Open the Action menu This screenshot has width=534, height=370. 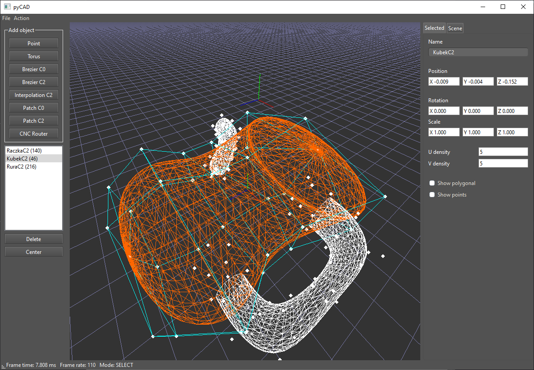21,18
